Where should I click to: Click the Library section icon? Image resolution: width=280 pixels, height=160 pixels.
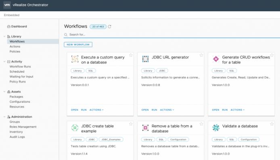click(8, 36)
